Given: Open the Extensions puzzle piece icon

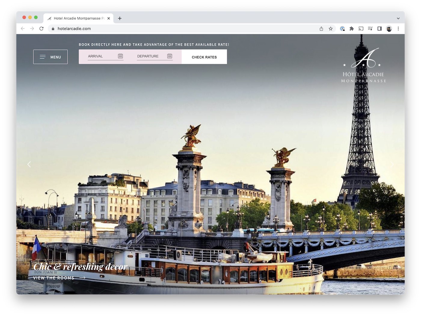Looking at the screenshot, I should pos(352,29).
